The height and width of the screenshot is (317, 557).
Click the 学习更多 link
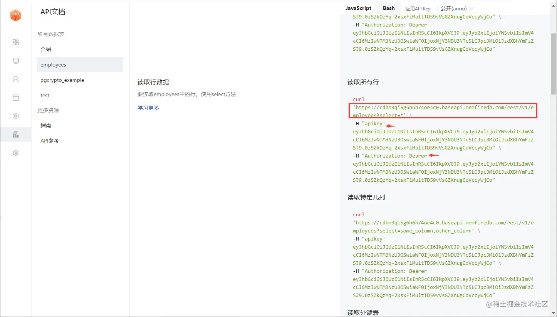(x=148, y=108)
